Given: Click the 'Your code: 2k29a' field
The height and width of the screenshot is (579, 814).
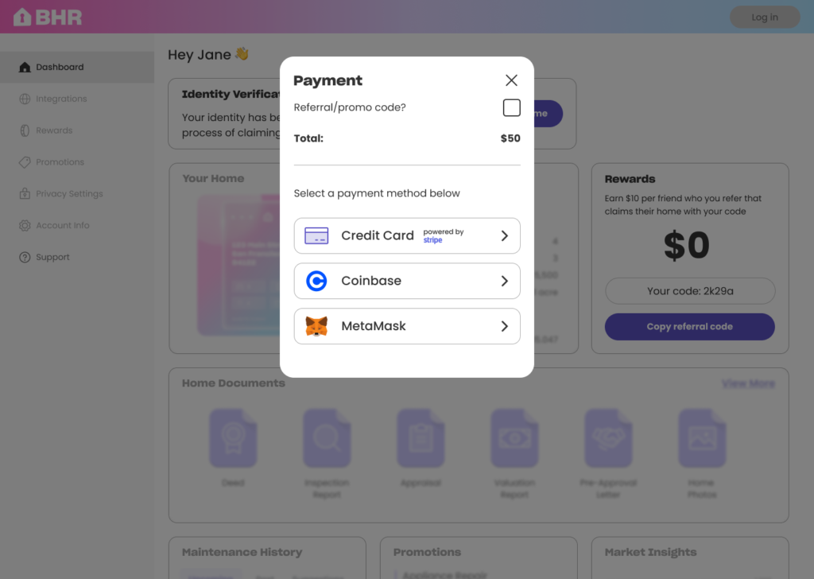Looking at the screenshot, I should pyautogui.click(x=690, y=291).
